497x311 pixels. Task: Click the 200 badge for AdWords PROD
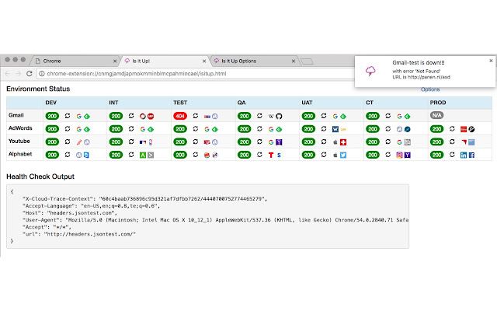coord(436,129)
